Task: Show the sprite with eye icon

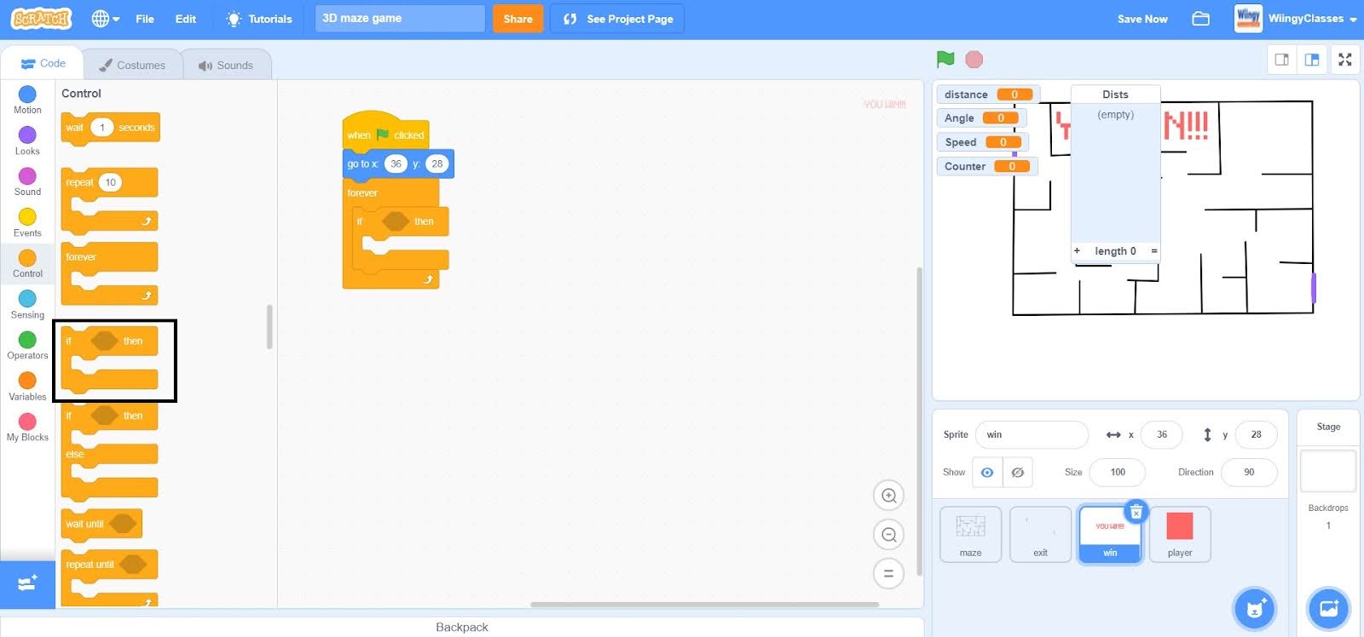Action: click(987, 473)
